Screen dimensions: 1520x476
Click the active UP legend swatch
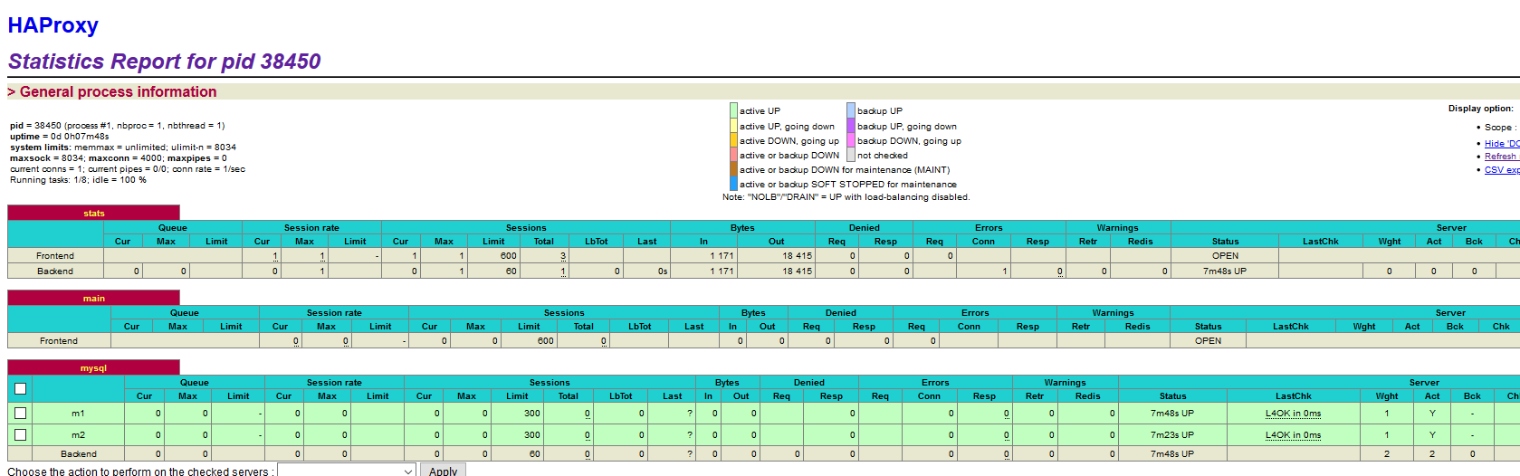pos(734,110)
